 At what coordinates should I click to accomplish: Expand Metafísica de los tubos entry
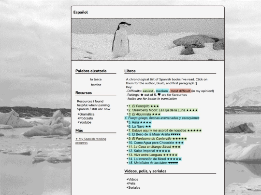(x=152, y=163)
